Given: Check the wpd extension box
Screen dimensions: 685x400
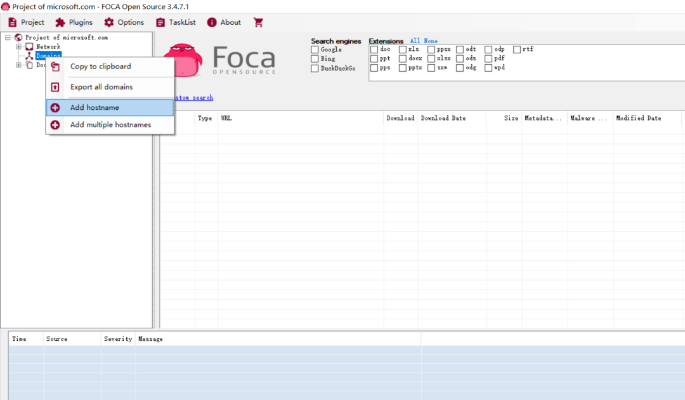Looking at the screenshot, I should tap(488, 68).
